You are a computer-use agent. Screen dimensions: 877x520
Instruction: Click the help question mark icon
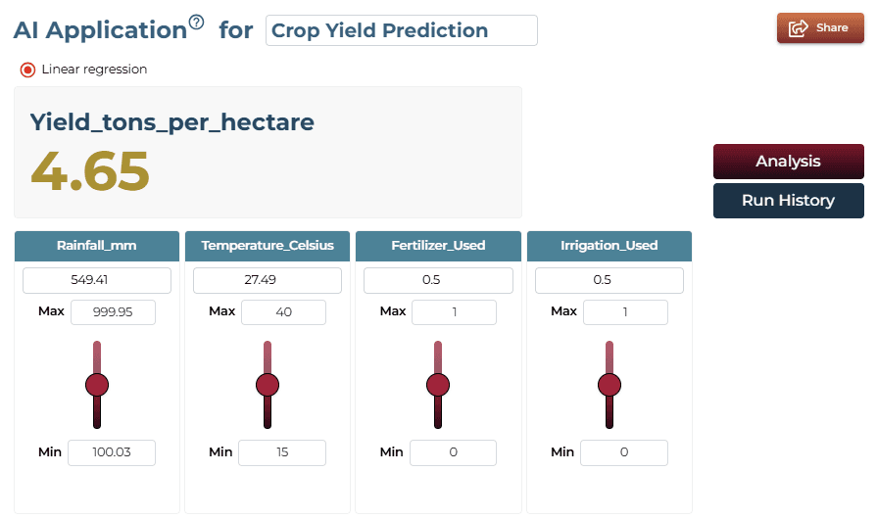pos(196,23)
